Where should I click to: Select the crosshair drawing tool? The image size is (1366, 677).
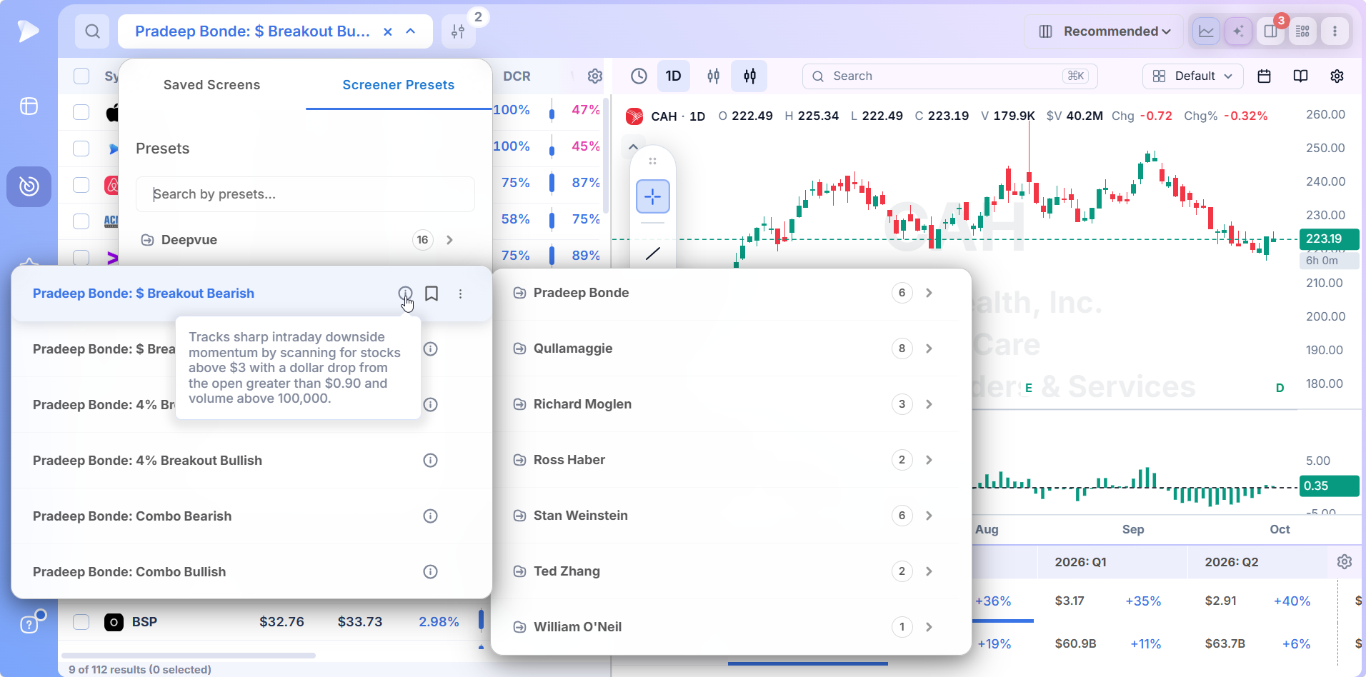pyautogui.click(x=653, y=196)
